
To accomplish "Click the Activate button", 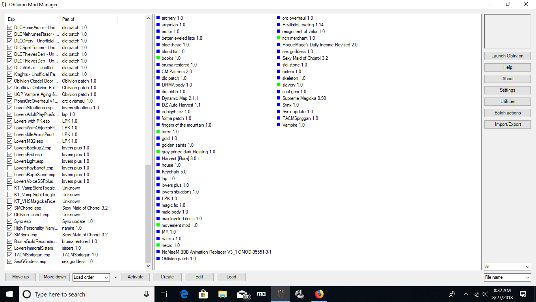I will tap(136, 277).
